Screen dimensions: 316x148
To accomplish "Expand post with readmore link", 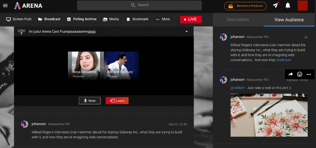I will [283, 60].
